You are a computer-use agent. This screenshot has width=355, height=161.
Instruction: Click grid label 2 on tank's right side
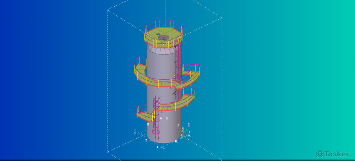coord(178,125)
